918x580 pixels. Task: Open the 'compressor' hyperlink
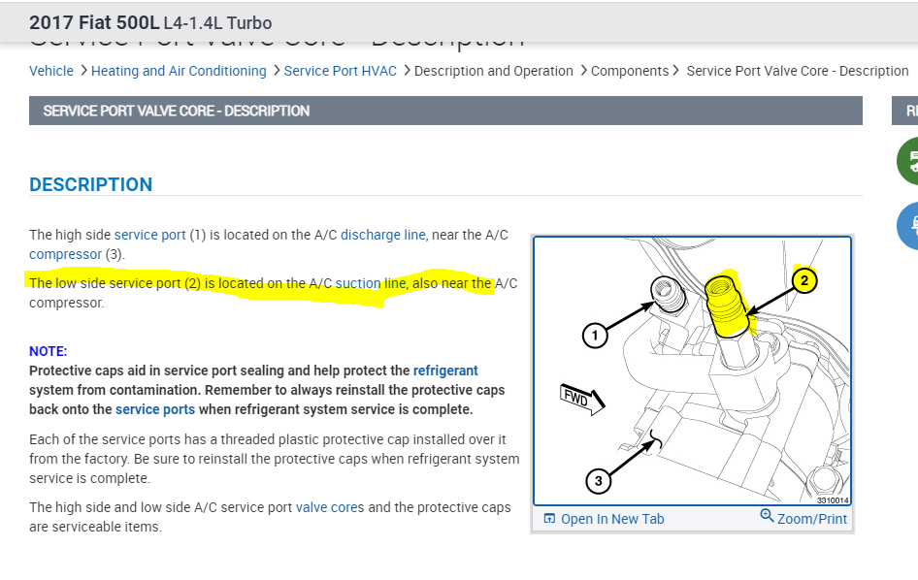coord(66,254)
